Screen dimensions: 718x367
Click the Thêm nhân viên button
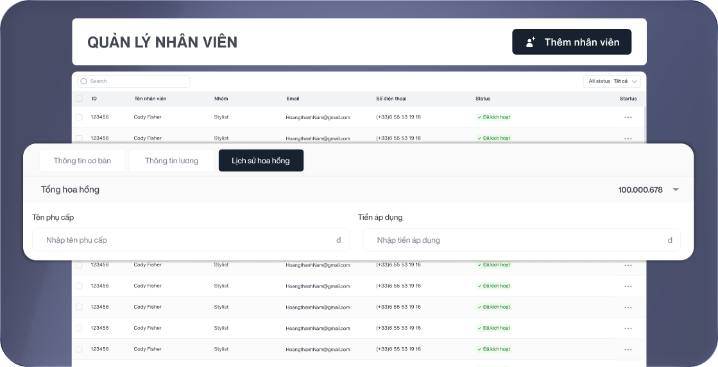tap(571, 42)
